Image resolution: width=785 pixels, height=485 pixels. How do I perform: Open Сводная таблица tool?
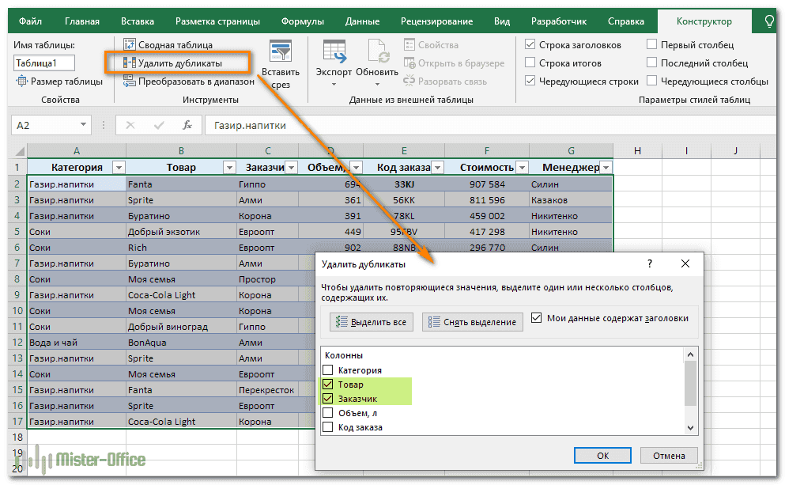click(x=175, y=45)
